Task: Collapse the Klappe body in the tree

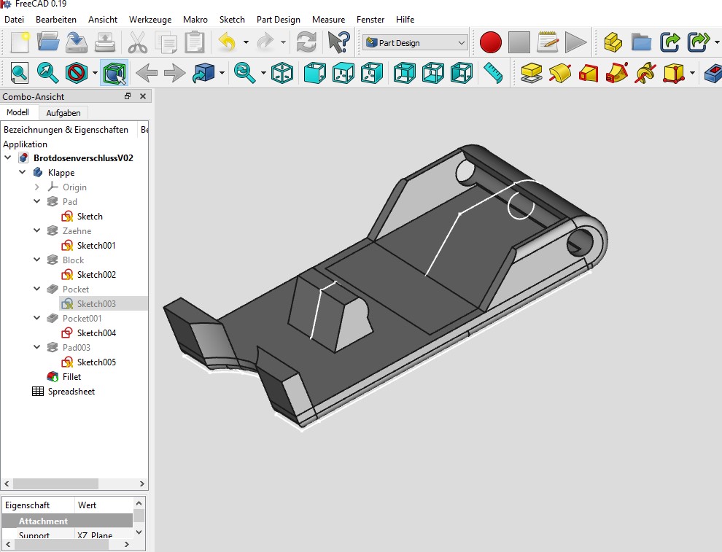Action: coord(22,172)
